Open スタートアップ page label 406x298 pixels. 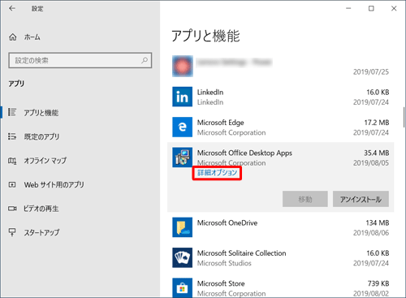coord(41,232)
